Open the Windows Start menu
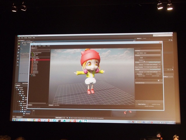 (x=14, y=120)
